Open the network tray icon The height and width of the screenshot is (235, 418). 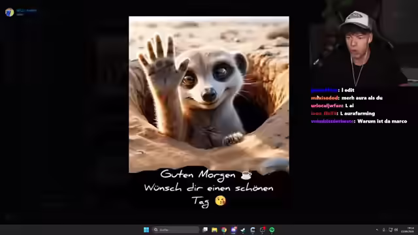pos(391,230)
